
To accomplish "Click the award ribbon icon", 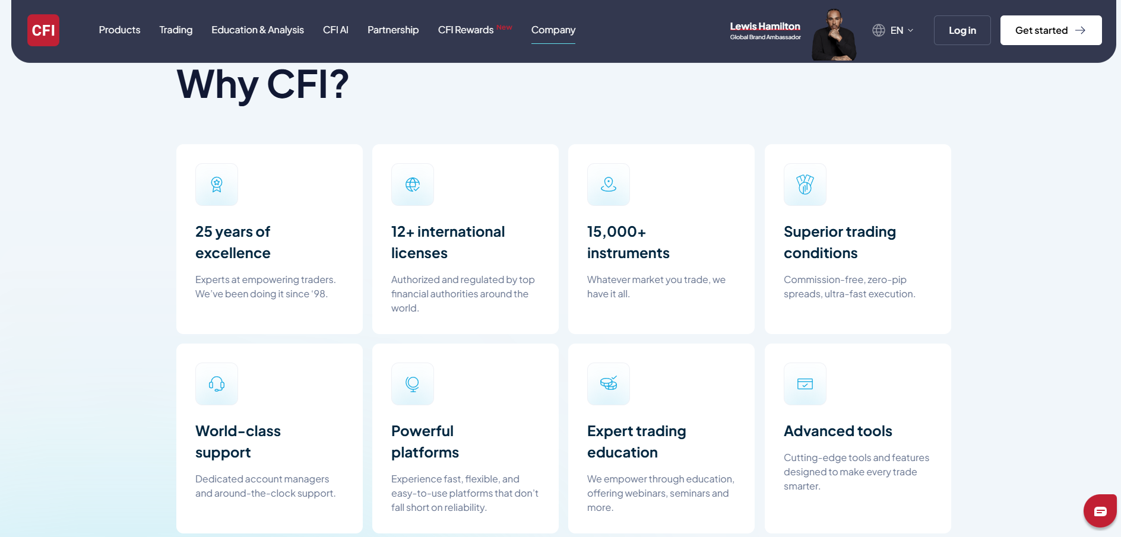I will pos(217,185).
